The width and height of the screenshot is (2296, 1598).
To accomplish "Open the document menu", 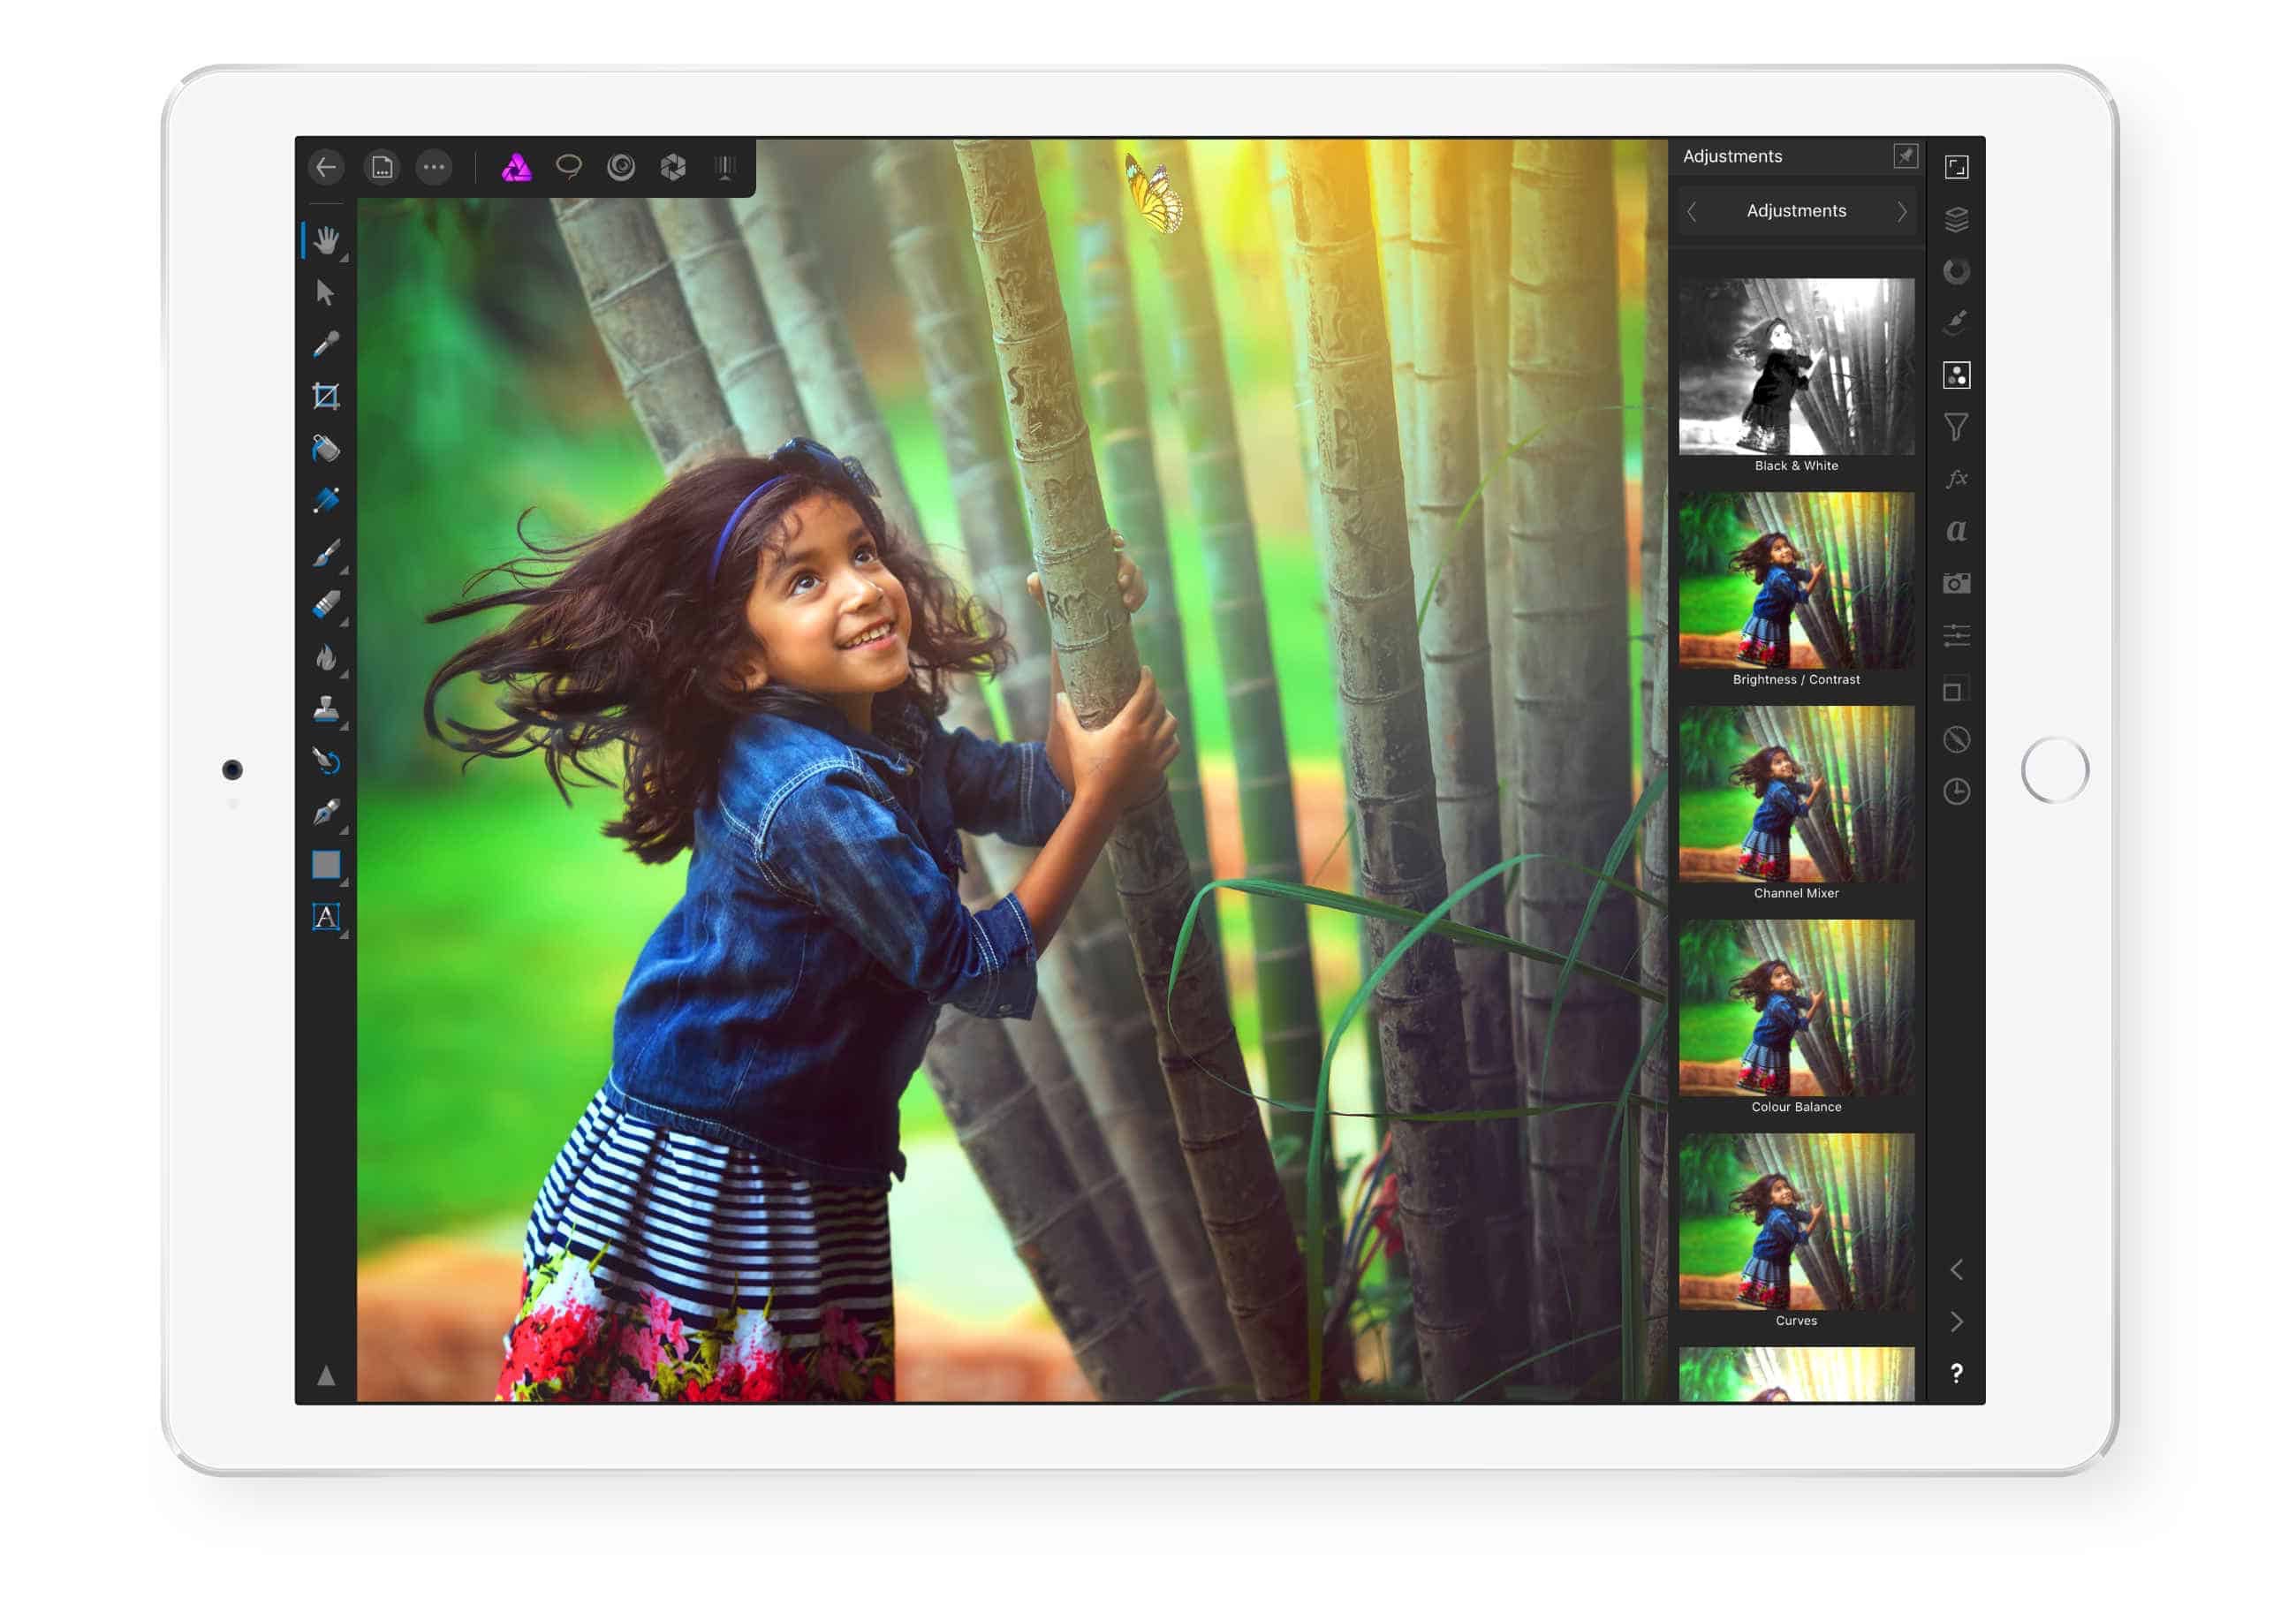I will pos(382,167).
